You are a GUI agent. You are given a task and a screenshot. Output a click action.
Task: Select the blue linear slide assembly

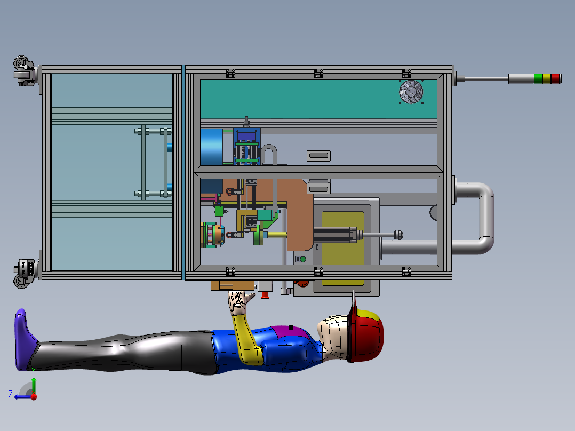coord(247,146)
